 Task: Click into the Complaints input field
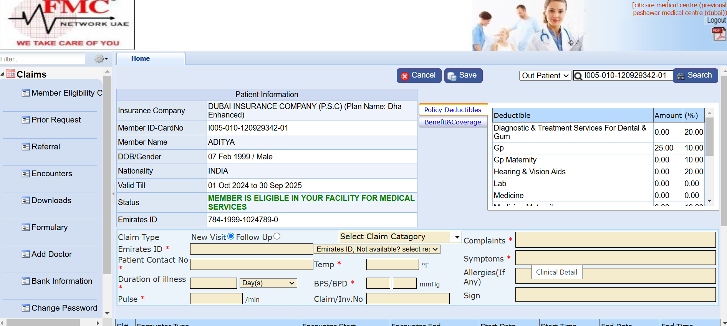615,240
